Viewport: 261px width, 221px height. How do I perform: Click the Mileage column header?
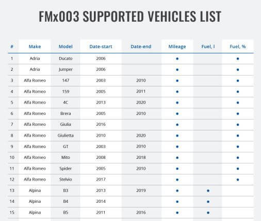(x=177, y=47)
